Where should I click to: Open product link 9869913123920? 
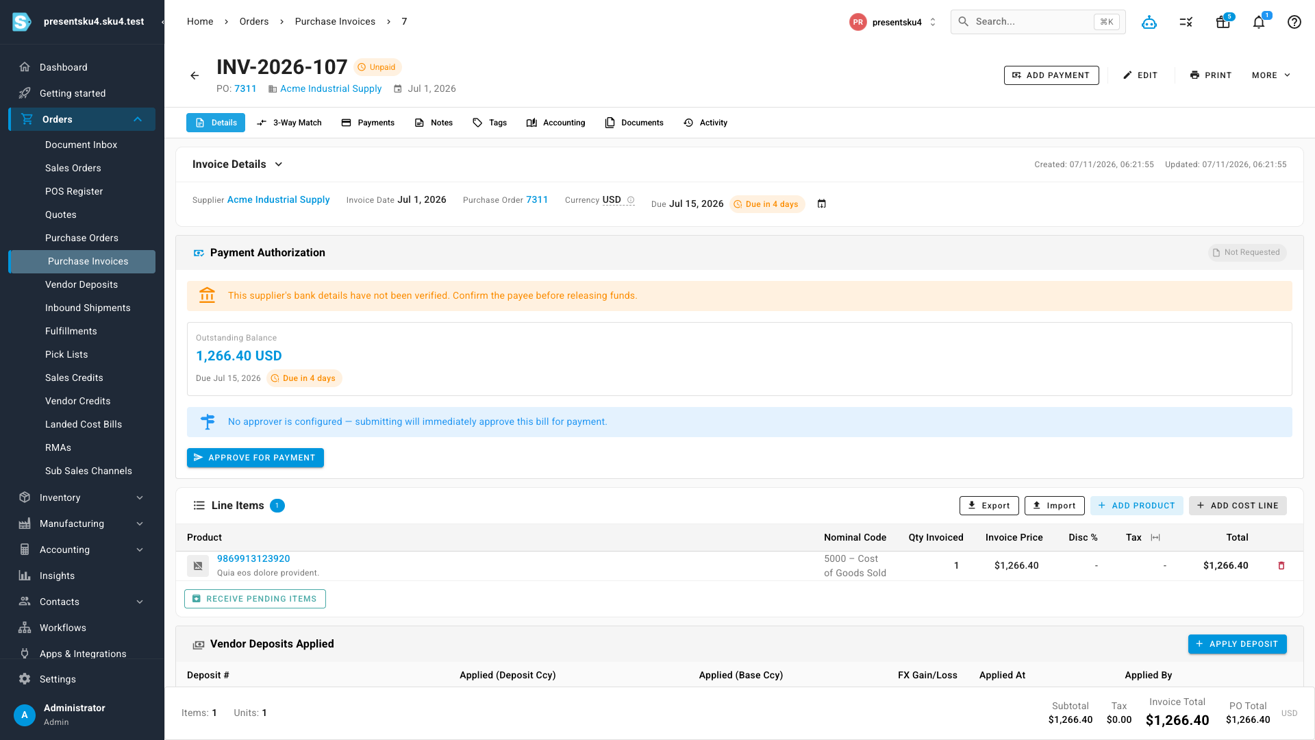click(253, 559)
